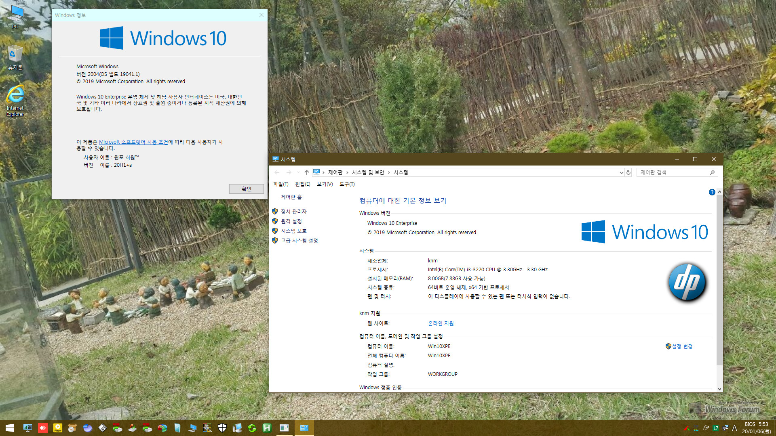The height and width of the screenshot is (436, 776).
Task: Click 제어판 in the address breadcrumb
Action: point(335,172)
